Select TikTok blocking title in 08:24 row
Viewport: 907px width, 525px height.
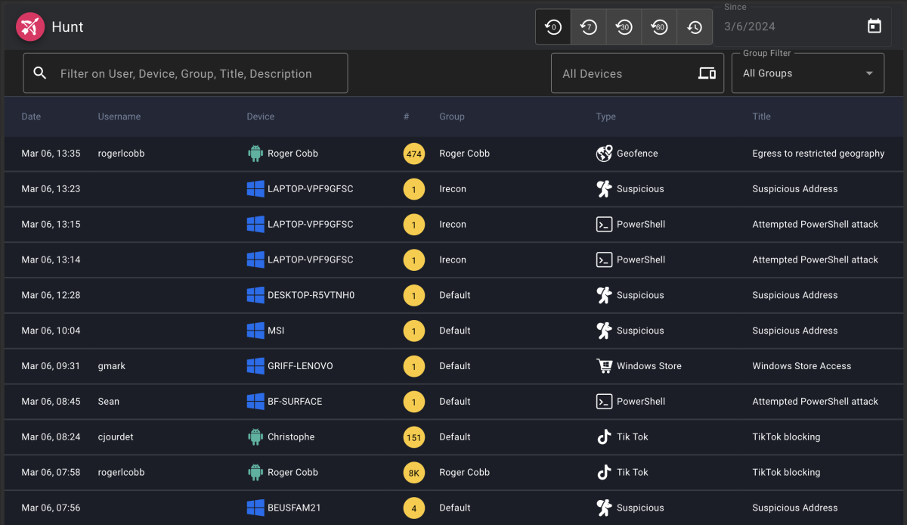pos(786,437)
